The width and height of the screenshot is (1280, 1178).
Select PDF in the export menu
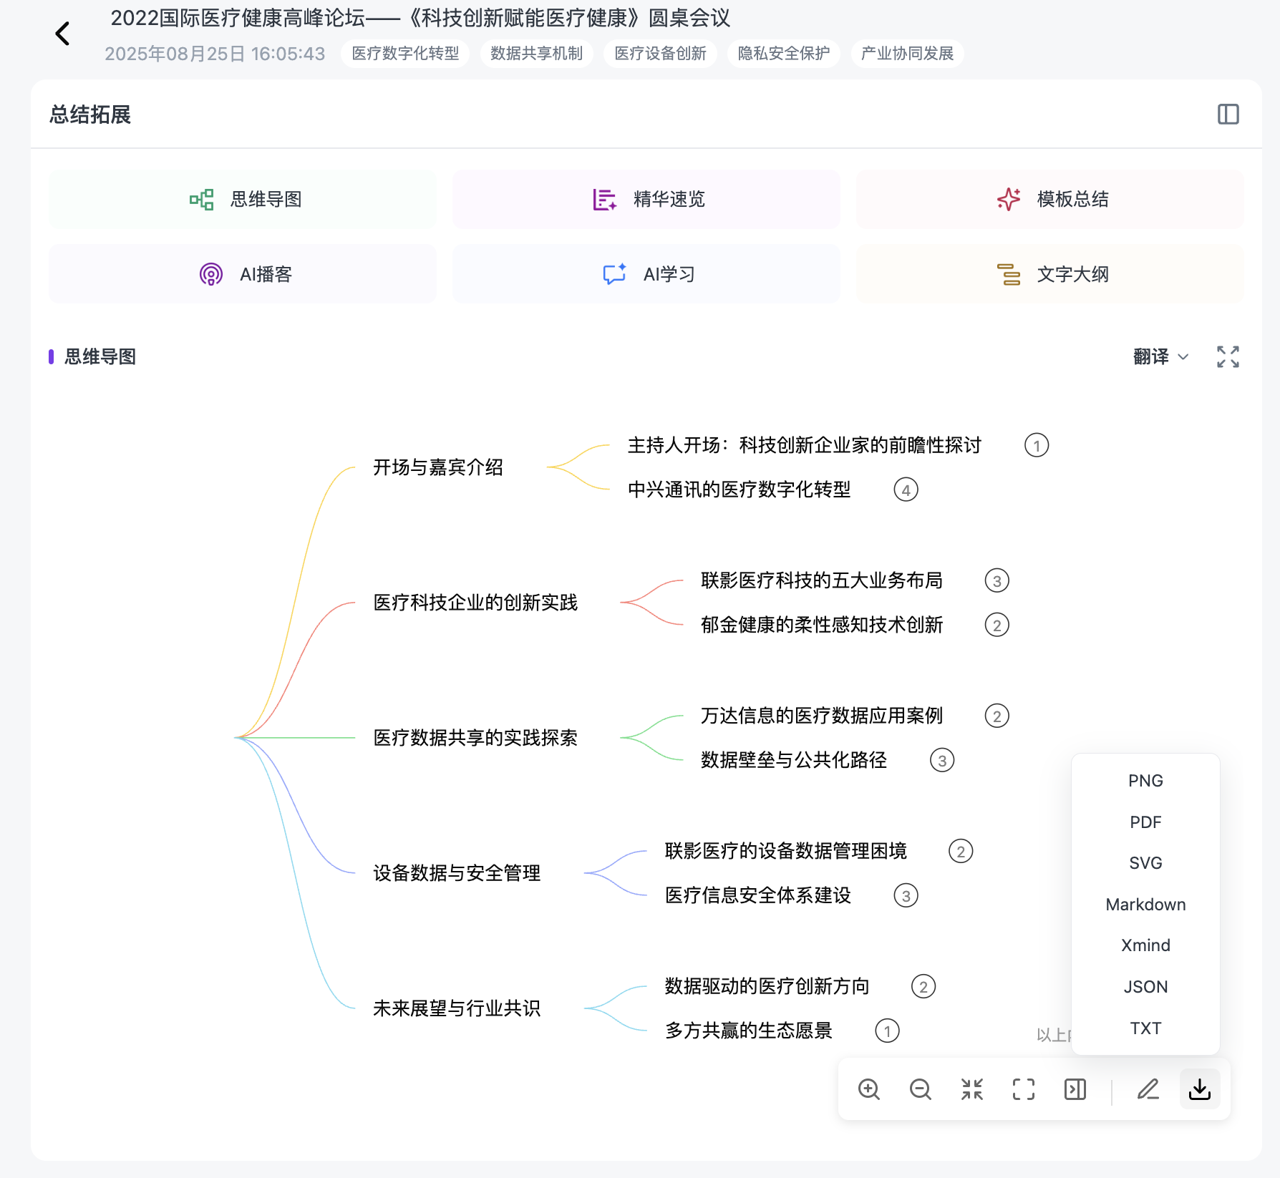(x=1145, y=822)
